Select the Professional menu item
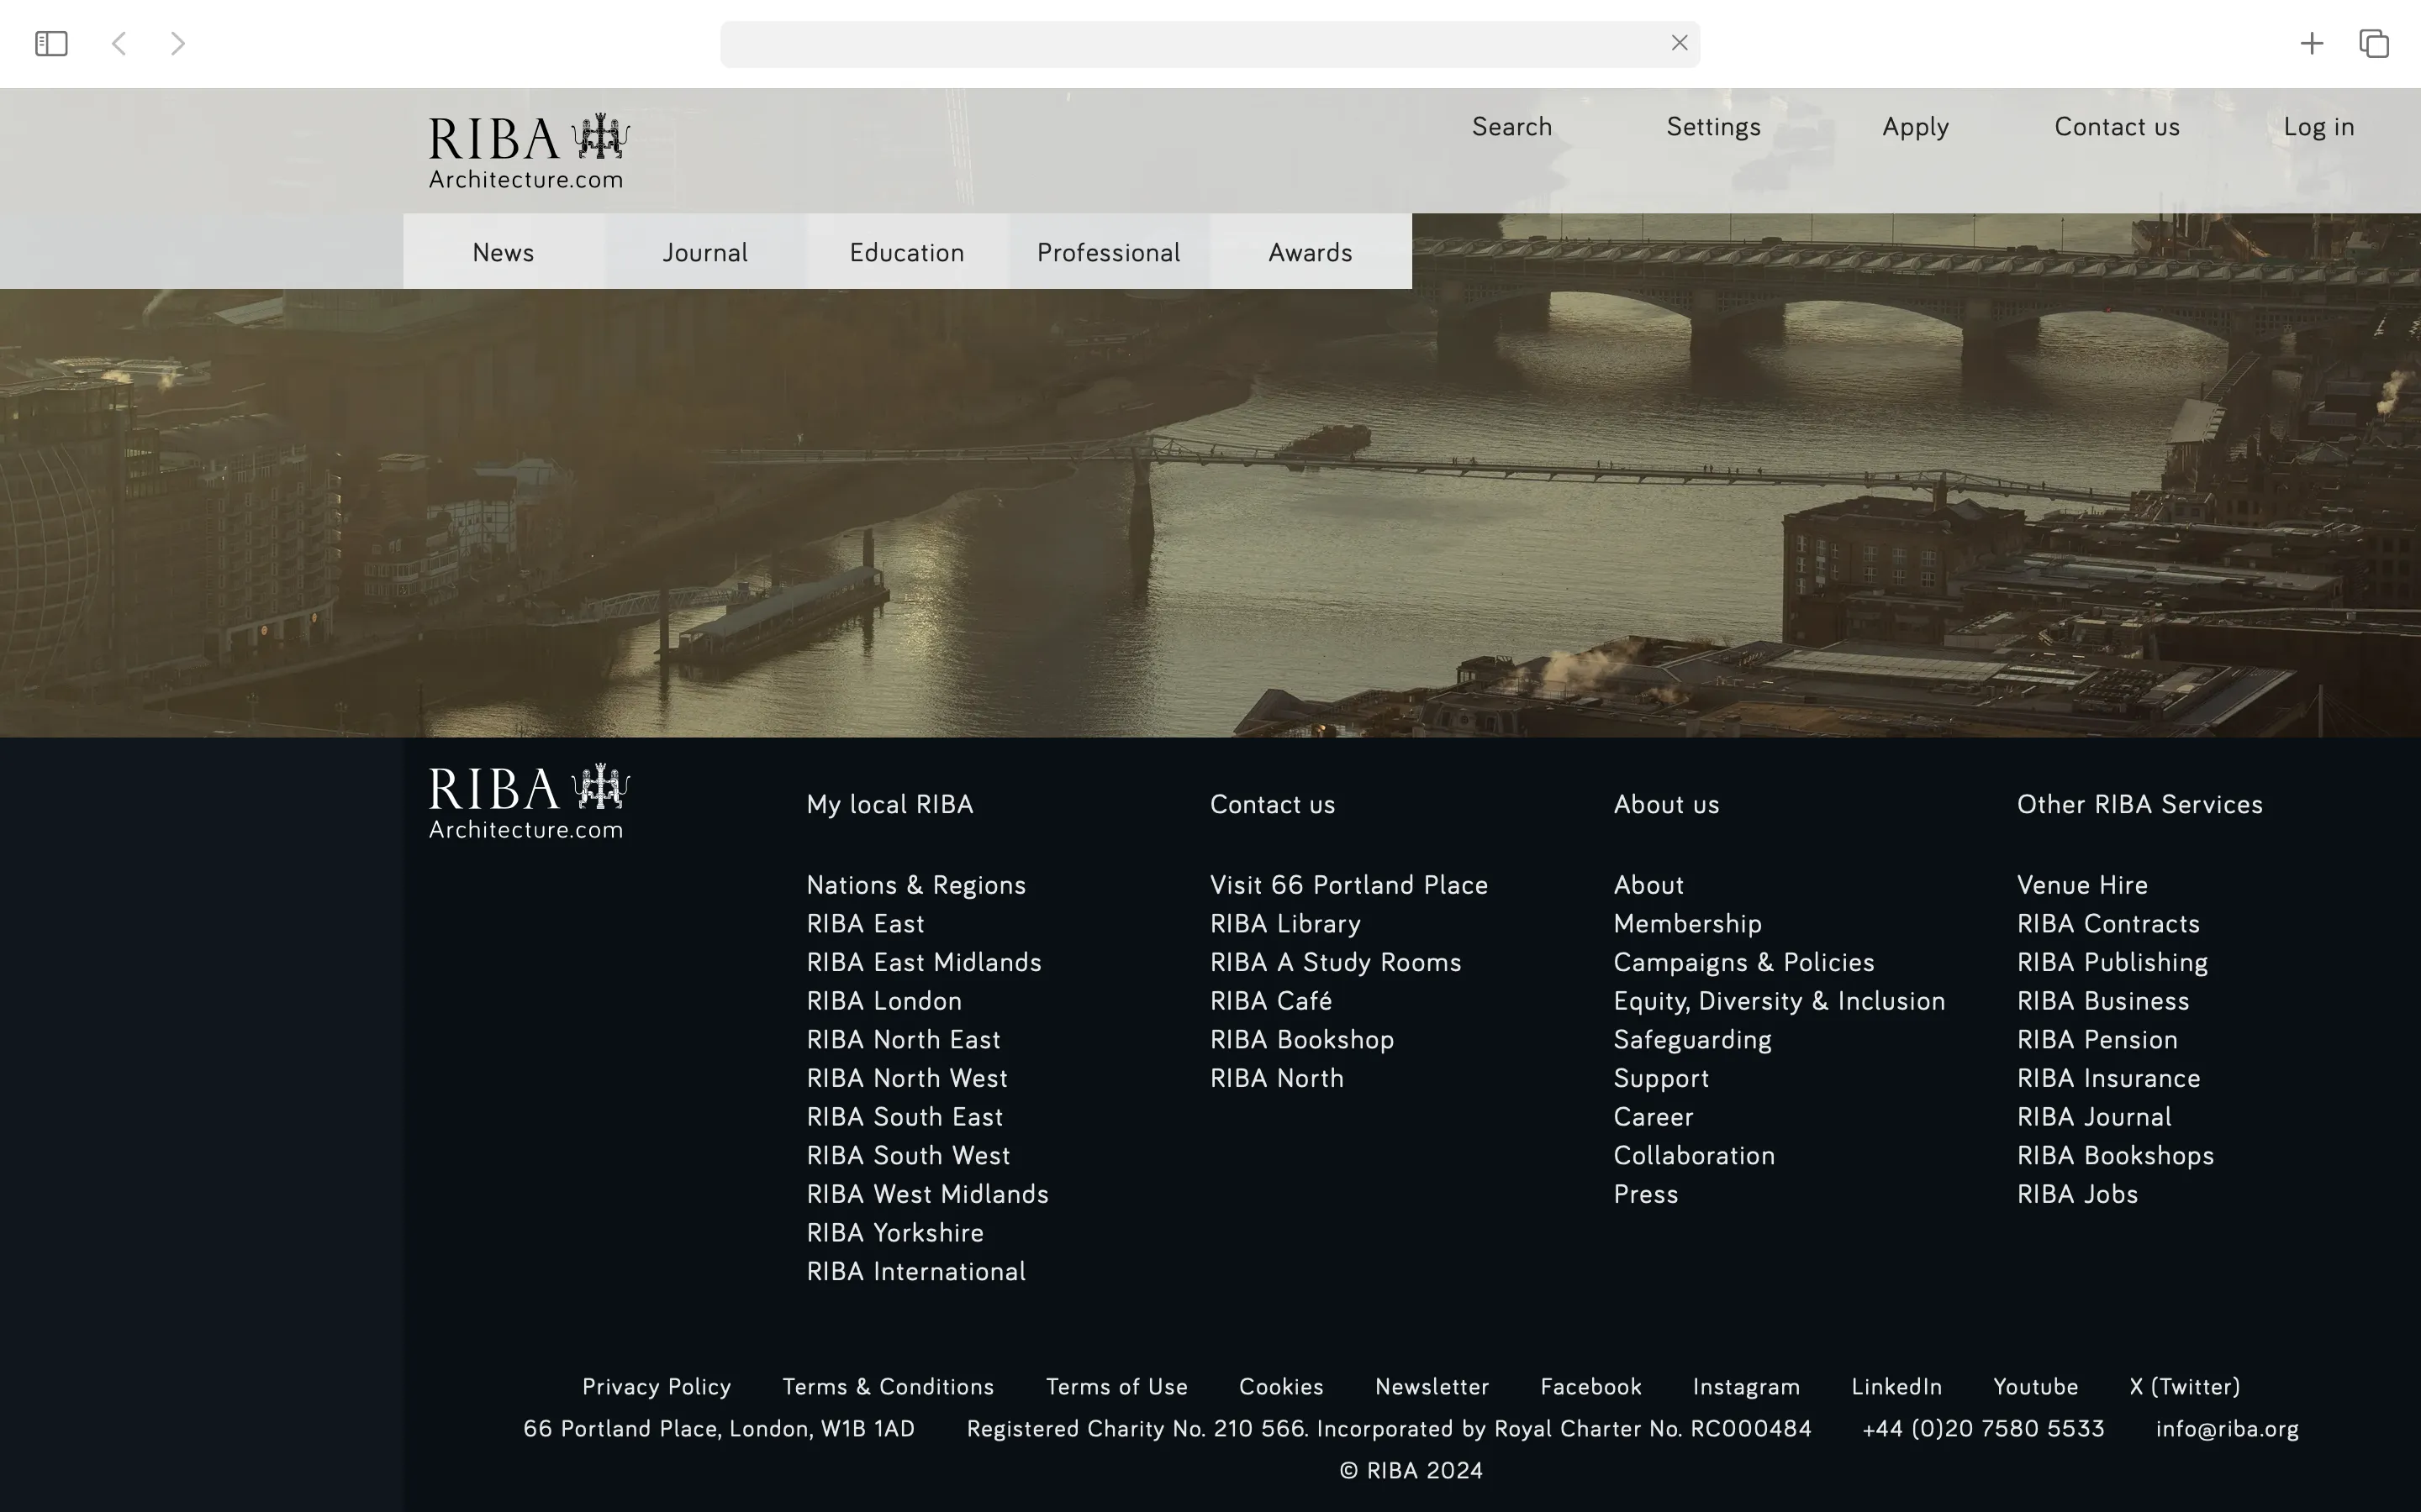 pos(1109,252)
